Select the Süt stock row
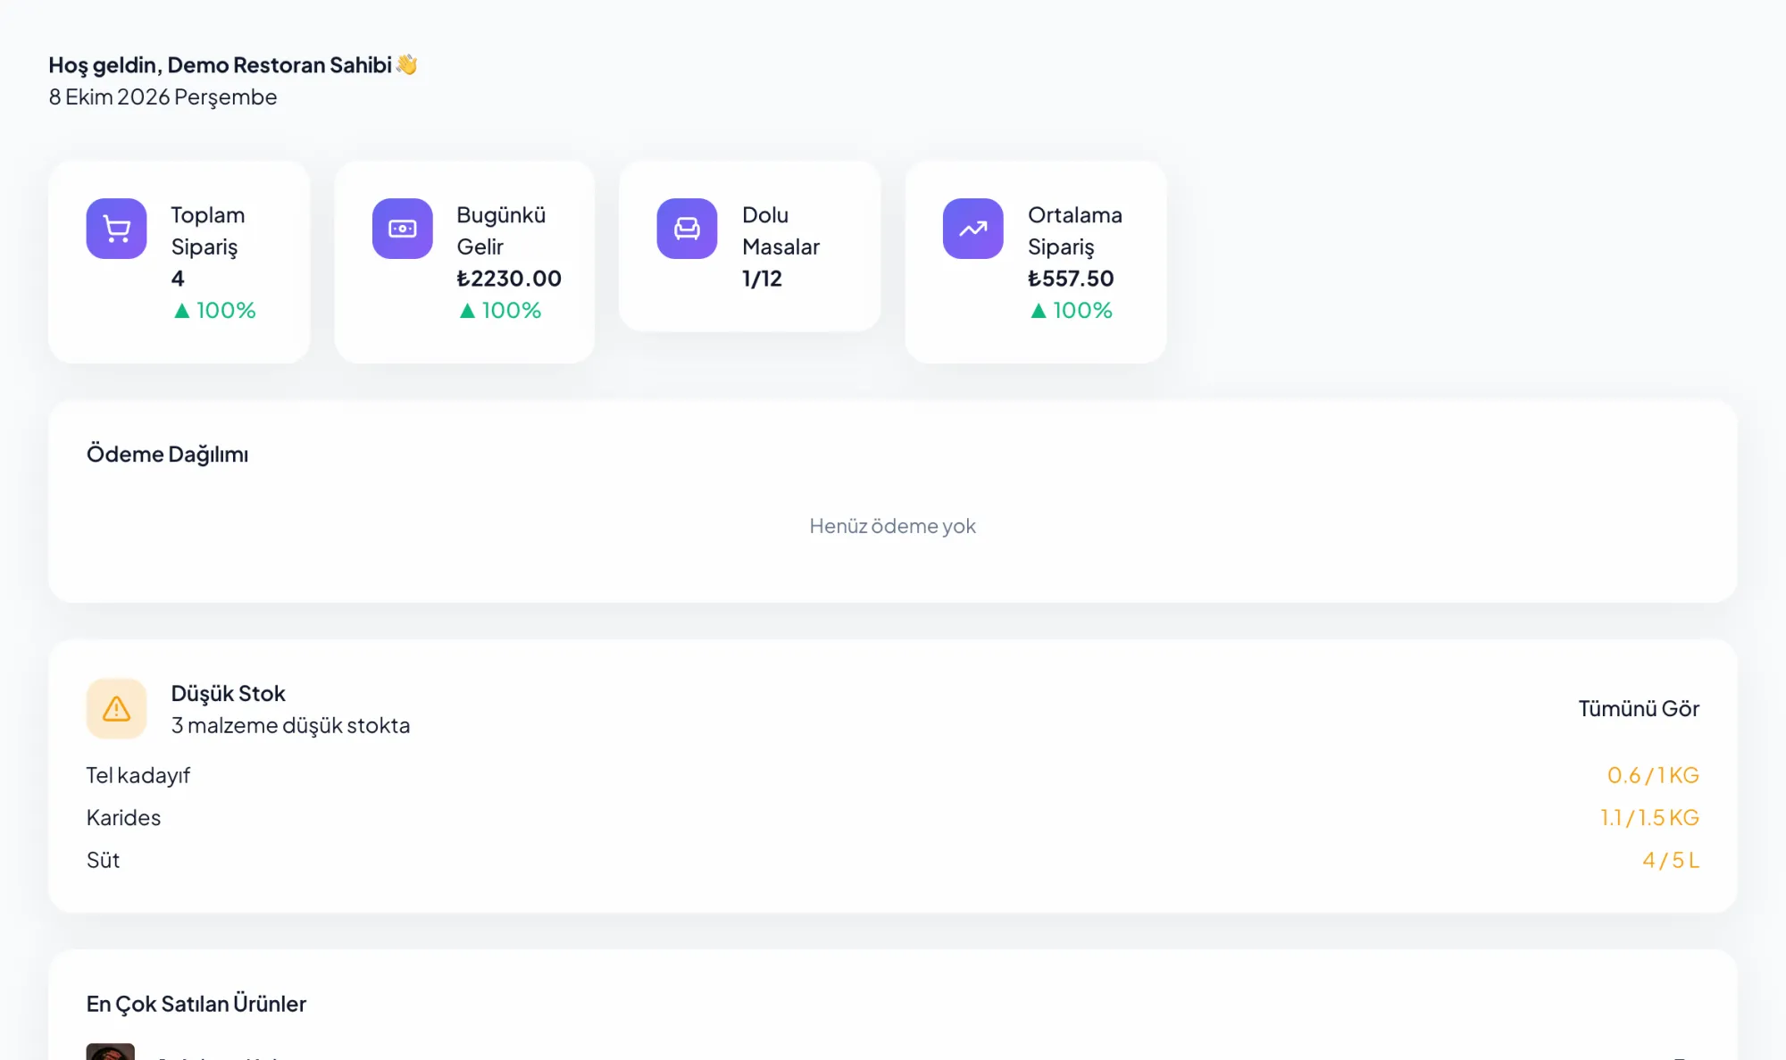 pos(892,860)
